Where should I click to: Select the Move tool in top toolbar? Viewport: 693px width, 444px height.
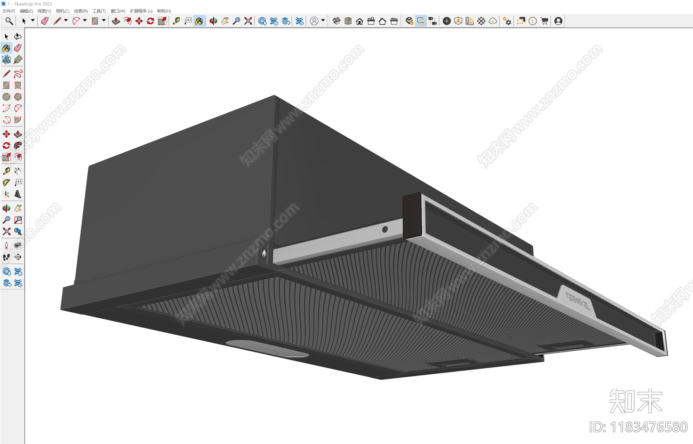tap(139, 21)
